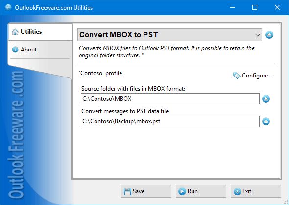Focus the source MBOX folder path field

[170, 99]
